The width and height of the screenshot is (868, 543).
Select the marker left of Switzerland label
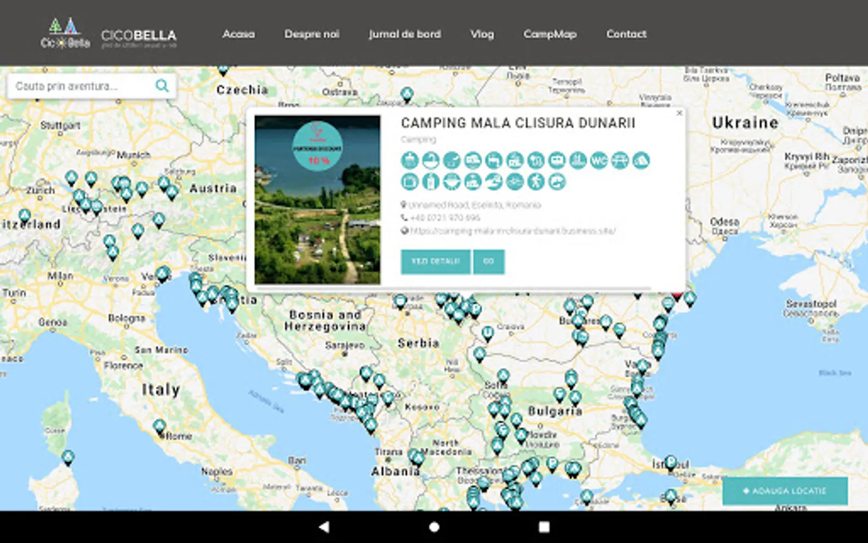(25, 216)
